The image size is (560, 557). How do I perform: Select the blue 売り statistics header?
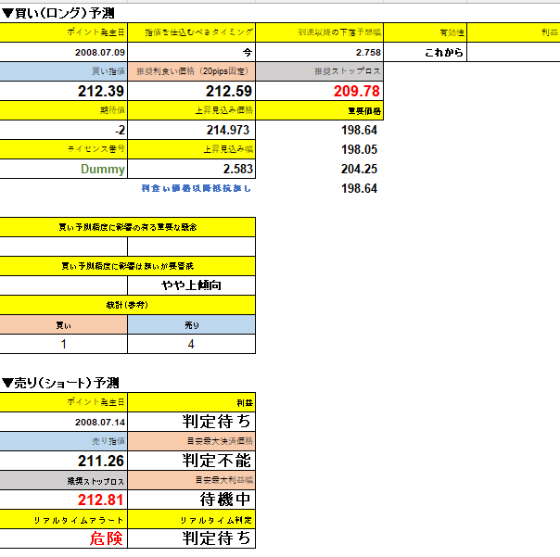pyautogui.click(x=191, y=324)
